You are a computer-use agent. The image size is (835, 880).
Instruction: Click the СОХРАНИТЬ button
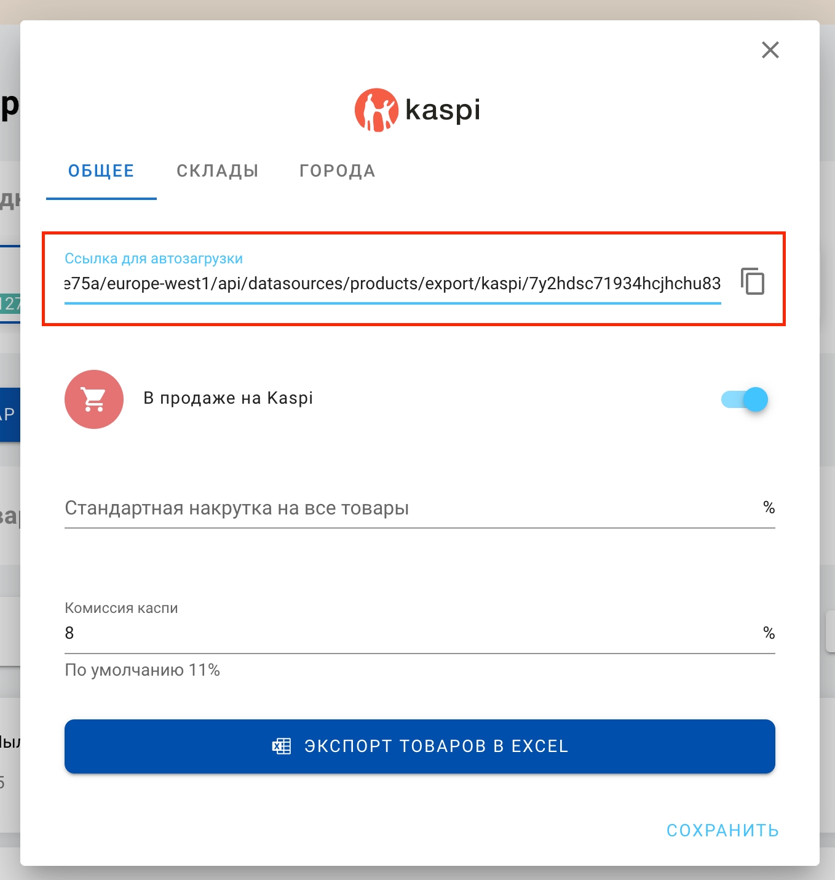click(722, 831)
